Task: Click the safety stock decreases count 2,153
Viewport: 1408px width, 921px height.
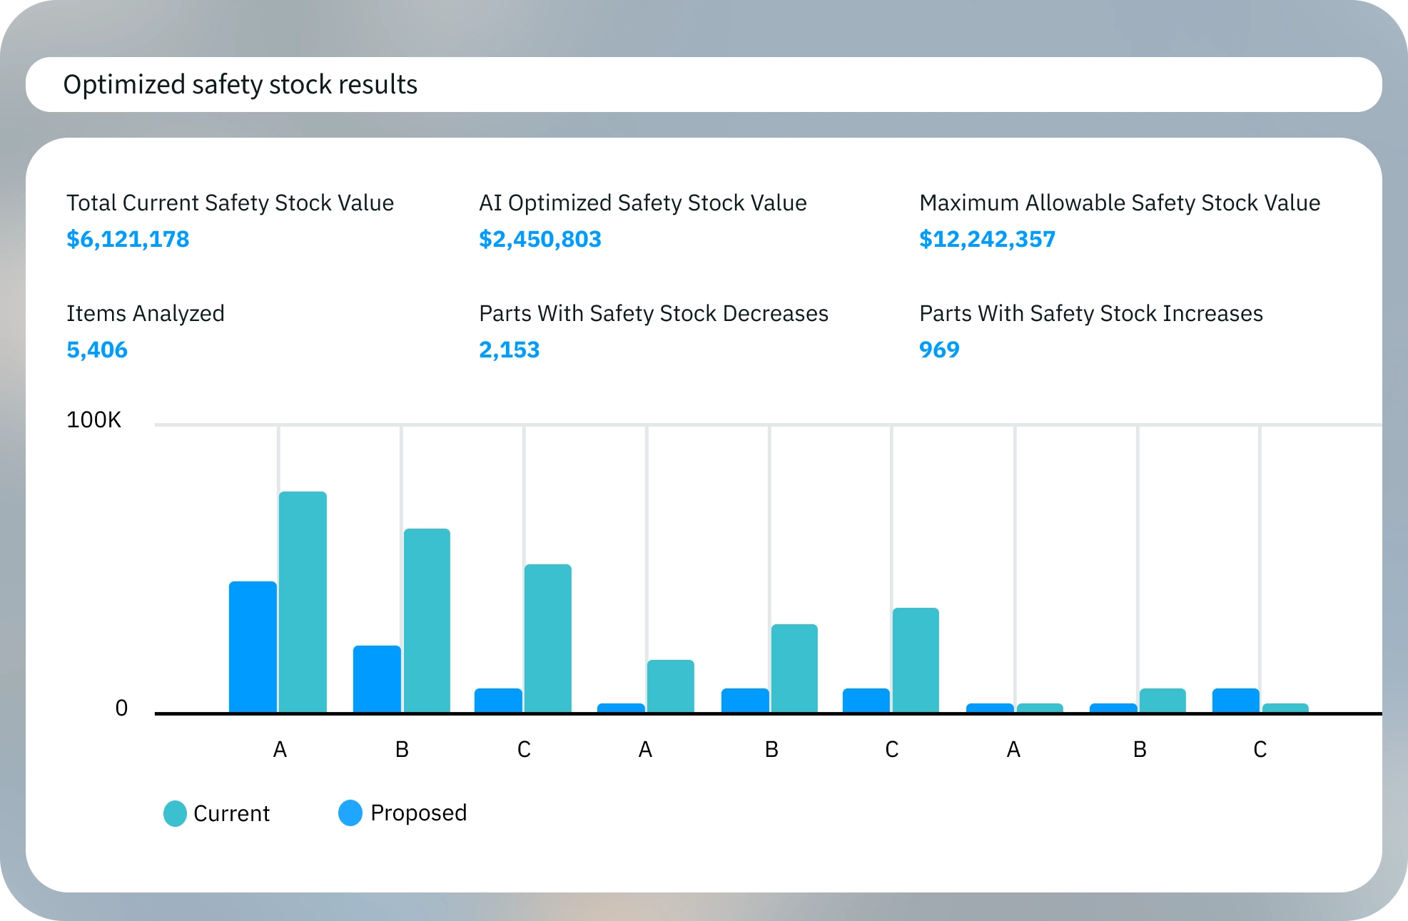Action: click(x=510, y=350)
